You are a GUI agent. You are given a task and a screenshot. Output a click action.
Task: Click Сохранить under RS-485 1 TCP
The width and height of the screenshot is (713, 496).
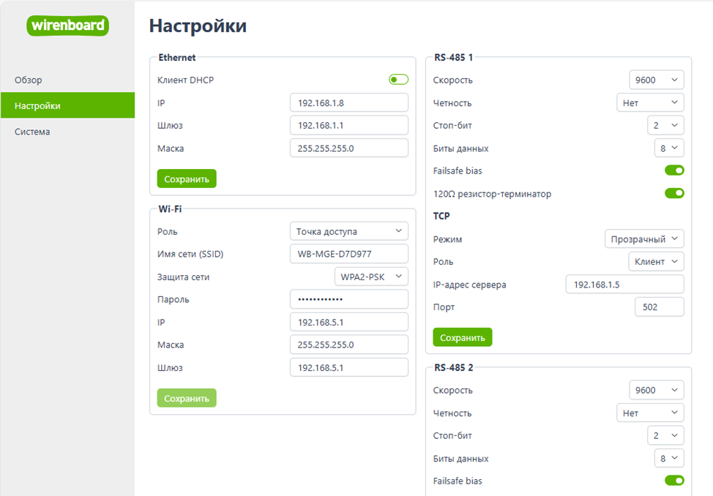tap(462, 337)
